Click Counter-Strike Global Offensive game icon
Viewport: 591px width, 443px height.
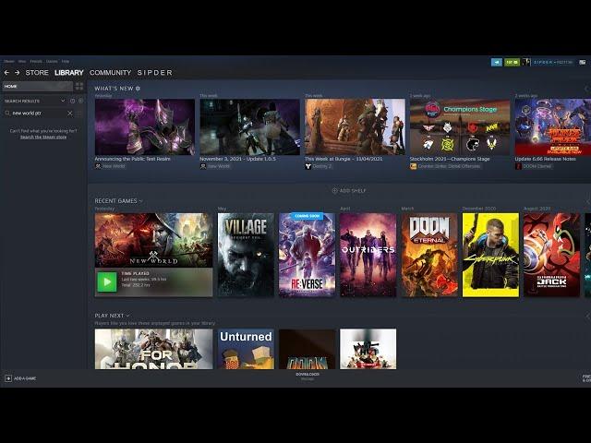(x=413, y=166)
